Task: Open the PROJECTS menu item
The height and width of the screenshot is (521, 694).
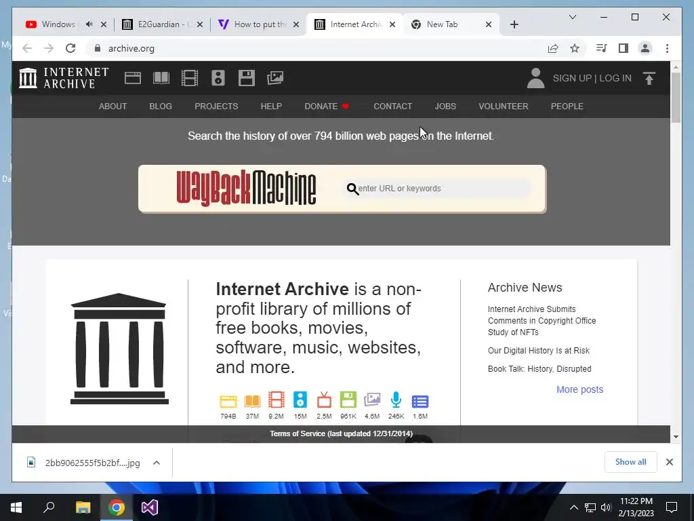Action: (x=216, y=107)
